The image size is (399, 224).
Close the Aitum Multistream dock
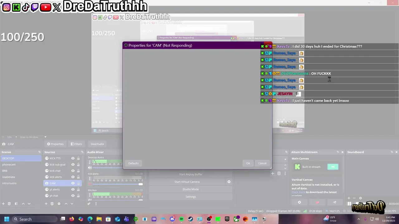342,152
